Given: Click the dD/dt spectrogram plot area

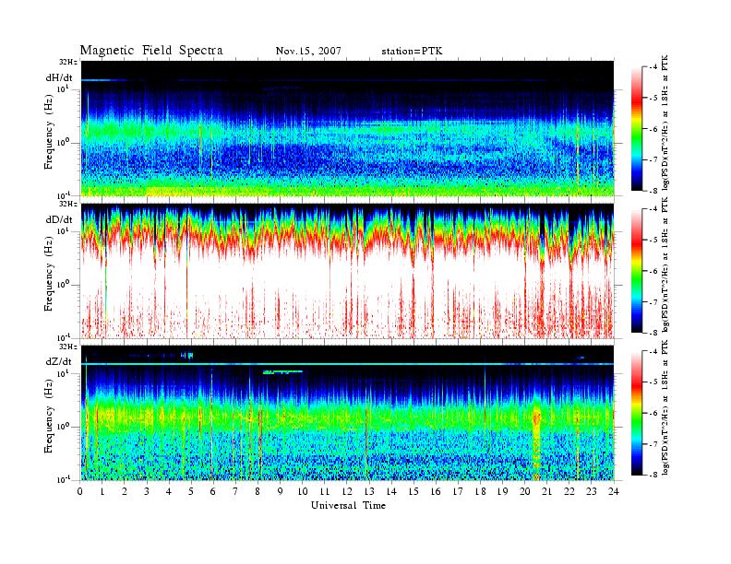Looking at the screenshot, I should [x=347, y=271].
